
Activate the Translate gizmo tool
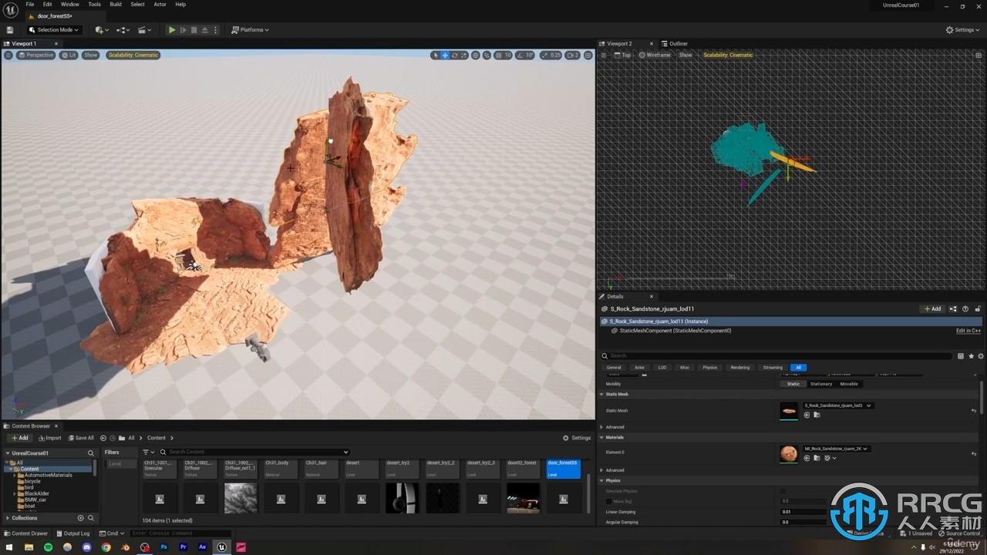[x=445, y=55]
